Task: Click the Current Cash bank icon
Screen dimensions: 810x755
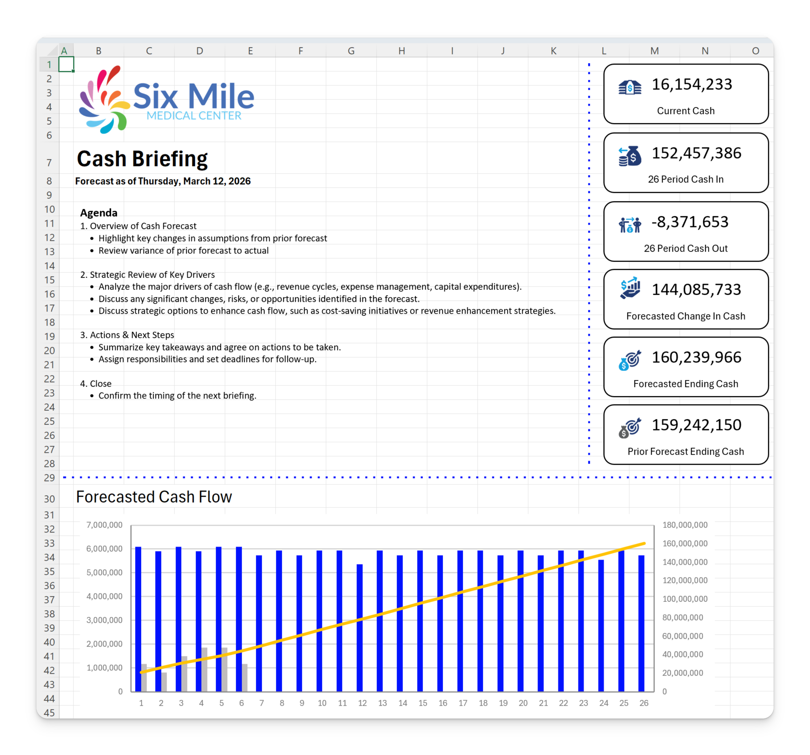Action: point(630,87)
